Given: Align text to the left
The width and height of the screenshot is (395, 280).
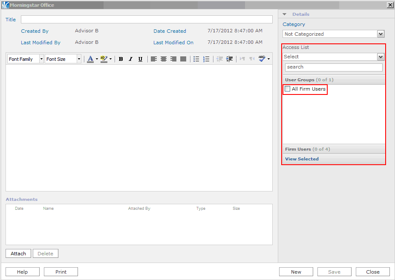Looking at the screenshot, I should tap(154, 59).
